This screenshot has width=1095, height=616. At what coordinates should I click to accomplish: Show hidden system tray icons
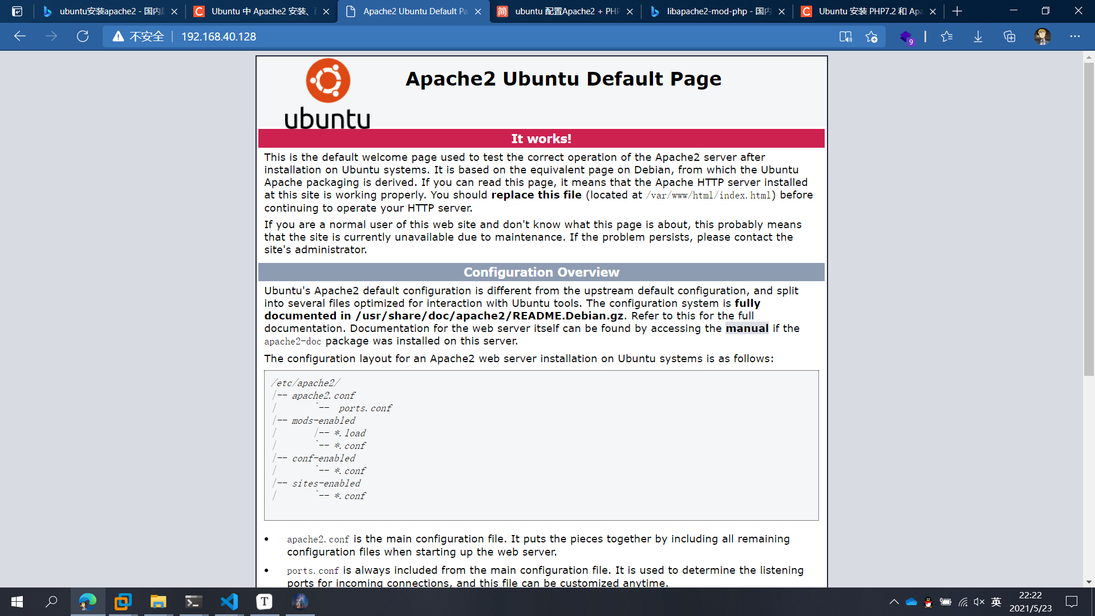click(x=894, y=602)
